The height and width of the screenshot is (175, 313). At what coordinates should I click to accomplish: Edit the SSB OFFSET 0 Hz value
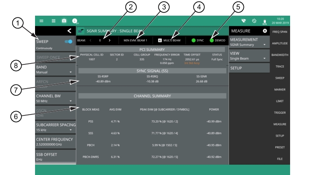tap(55, 157)
